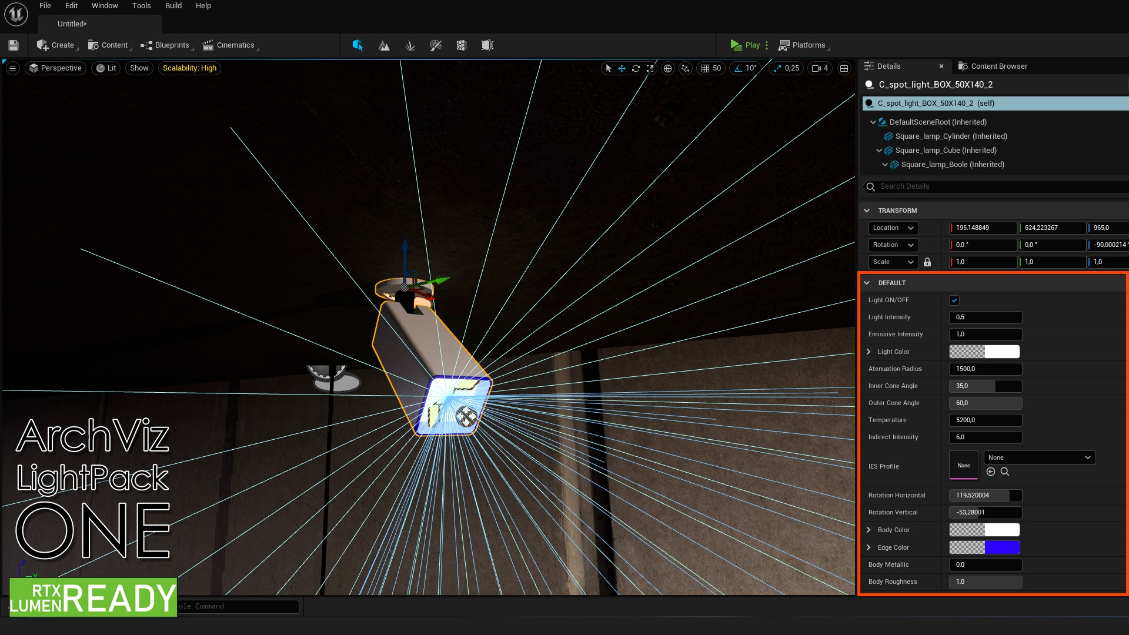This screenshot has height=635, width=1129.
Task: Toggle world/local coordinate system globe icon
Action: pos(667,68)
